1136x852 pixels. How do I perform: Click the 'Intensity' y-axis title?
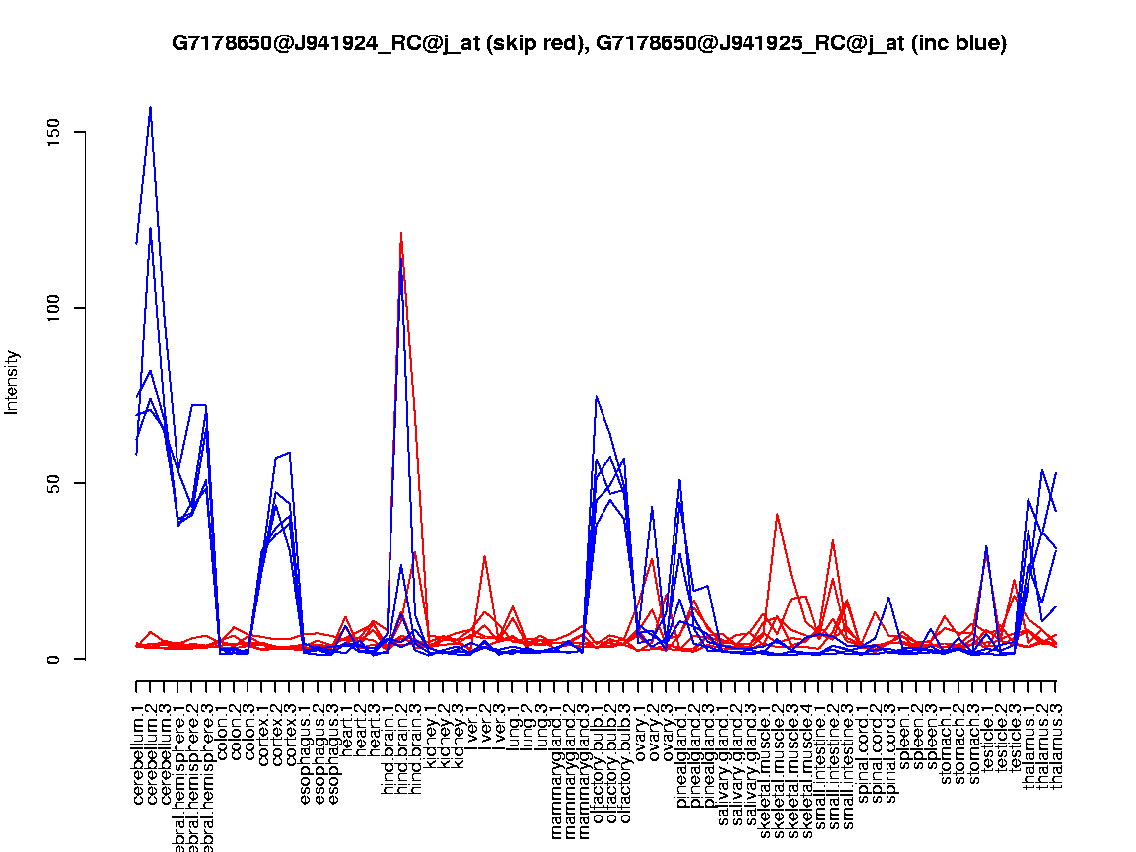[x=13, y=382]
